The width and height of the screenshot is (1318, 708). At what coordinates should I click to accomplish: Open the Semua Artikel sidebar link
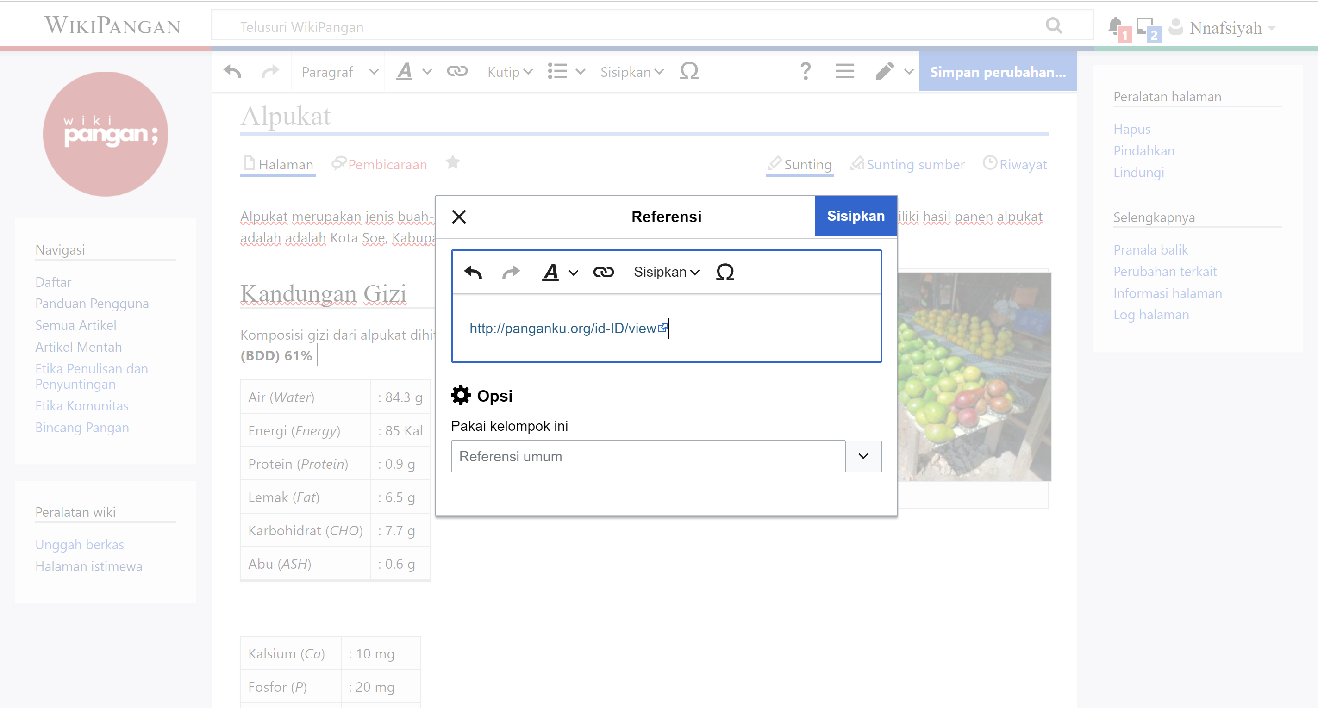click(76, 325)
